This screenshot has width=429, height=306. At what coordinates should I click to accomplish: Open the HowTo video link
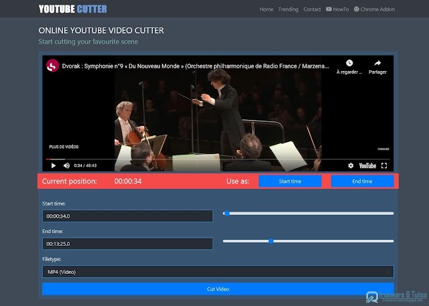337,9
